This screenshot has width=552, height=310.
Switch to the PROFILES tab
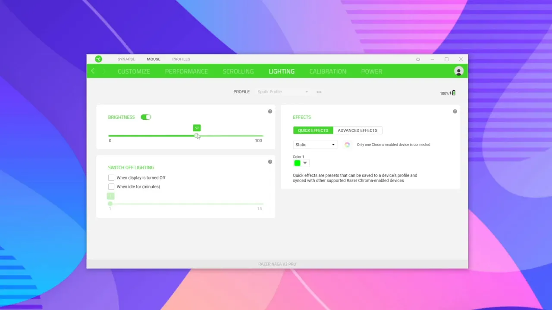click(181, 59)
